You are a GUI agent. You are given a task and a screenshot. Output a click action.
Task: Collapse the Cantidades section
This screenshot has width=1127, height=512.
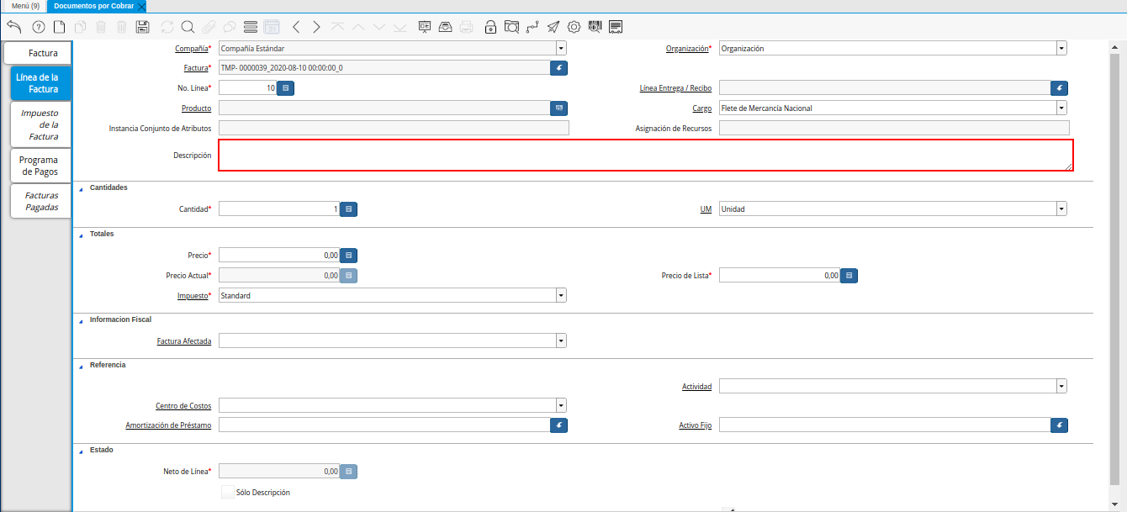81,188
